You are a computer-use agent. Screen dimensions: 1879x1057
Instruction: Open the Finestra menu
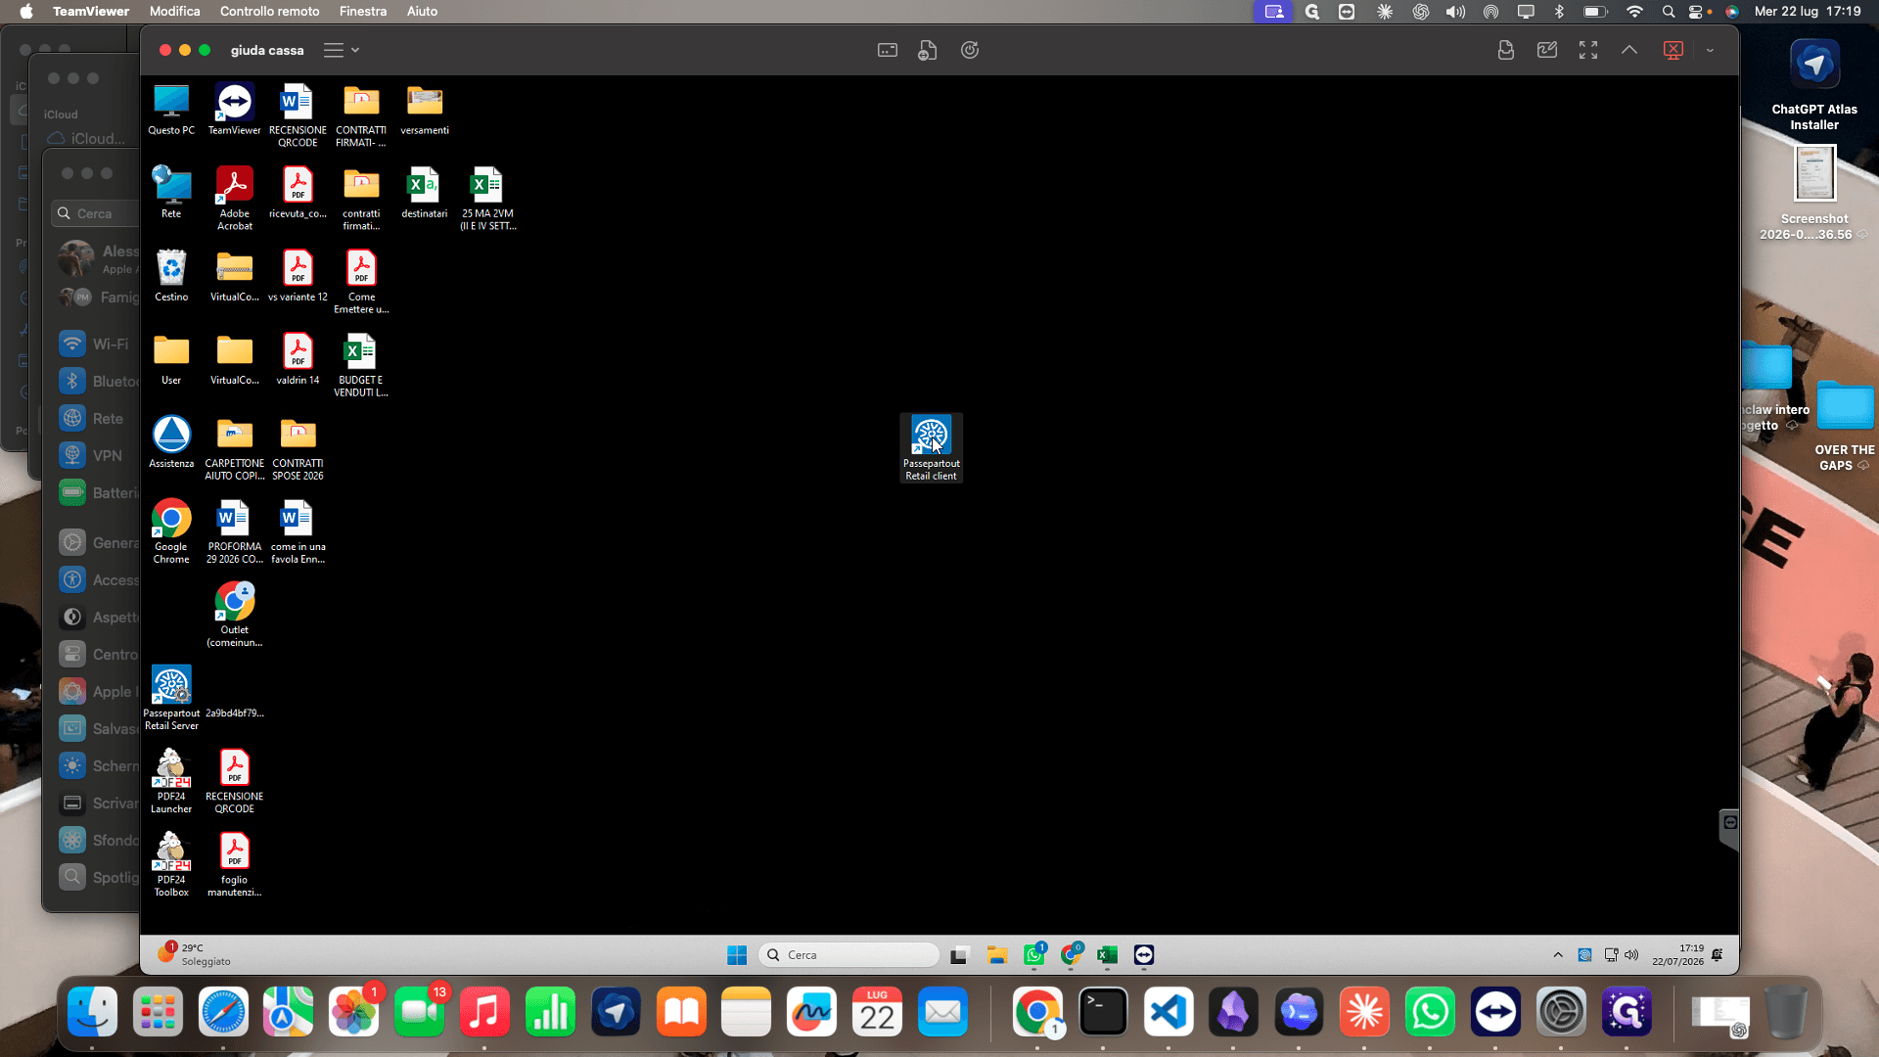pos(362,12)
